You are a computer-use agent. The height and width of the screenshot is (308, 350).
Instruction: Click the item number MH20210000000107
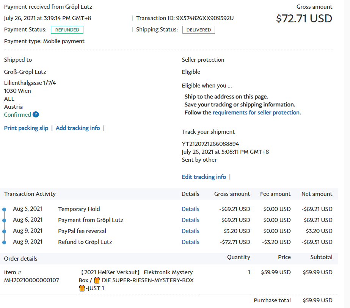coord(31,280)
